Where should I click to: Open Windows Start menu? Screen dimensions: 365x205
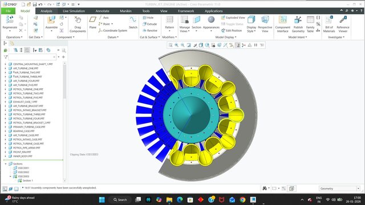(x=102, y=200)
